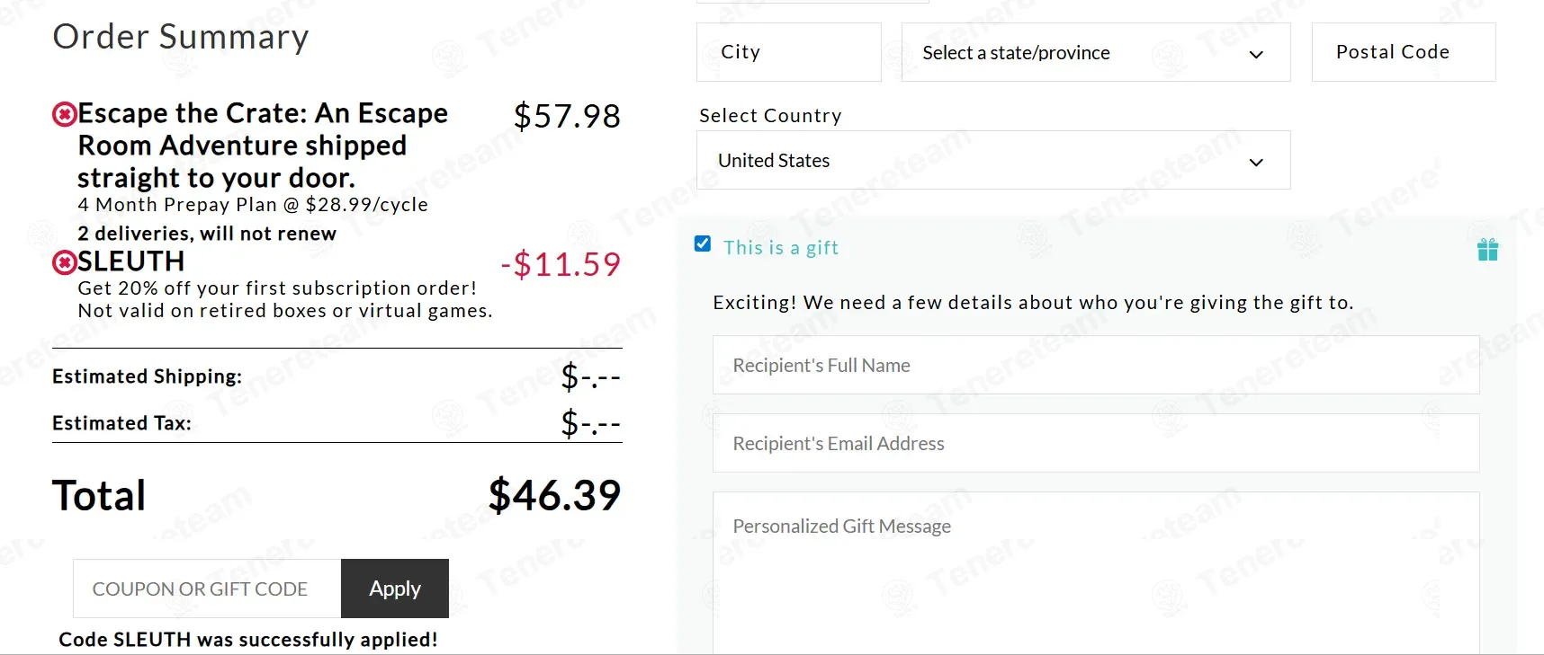
Task: Click the -$11.59 discount amount
Action: click(x=561, y=264)
